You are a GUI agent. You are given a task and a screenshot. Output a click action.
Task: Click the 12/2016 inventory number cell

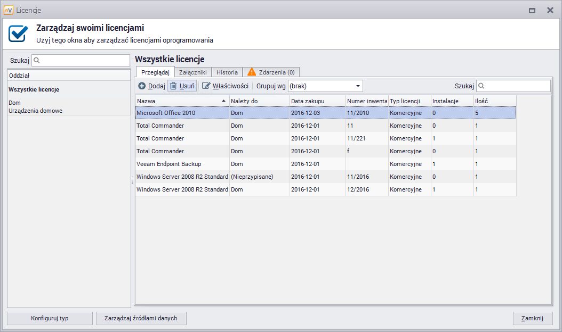tap(367, 189)
